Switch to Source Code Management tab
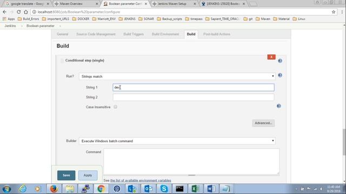The width and height of the screenshot is (346, 194). 96,34
